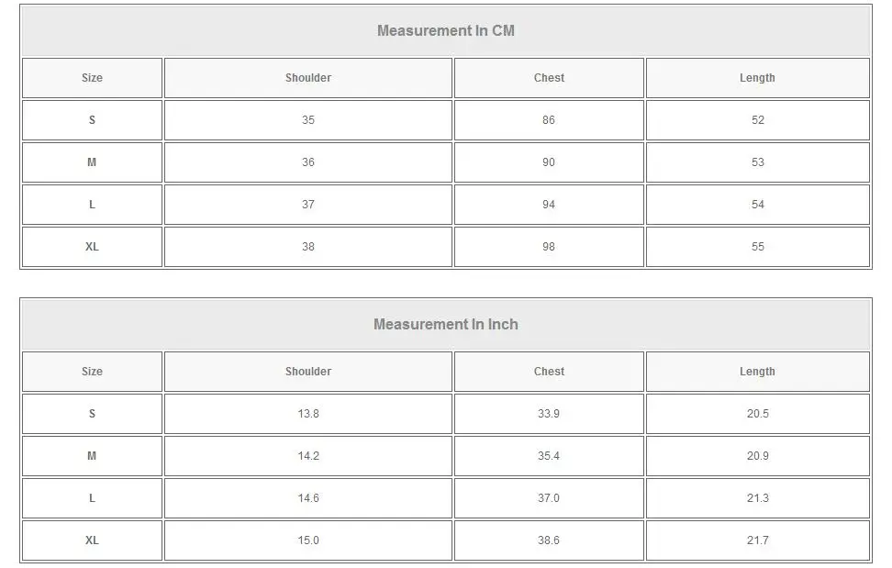Screen dimensions: 892x568
Task: Select the length value 20.5 cell
Action: pos(757,414)
